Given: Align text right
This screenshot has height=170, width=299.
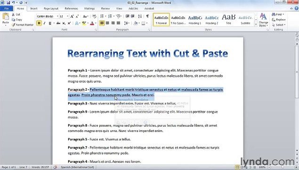Looking at the screenshot, I should 113,23.
